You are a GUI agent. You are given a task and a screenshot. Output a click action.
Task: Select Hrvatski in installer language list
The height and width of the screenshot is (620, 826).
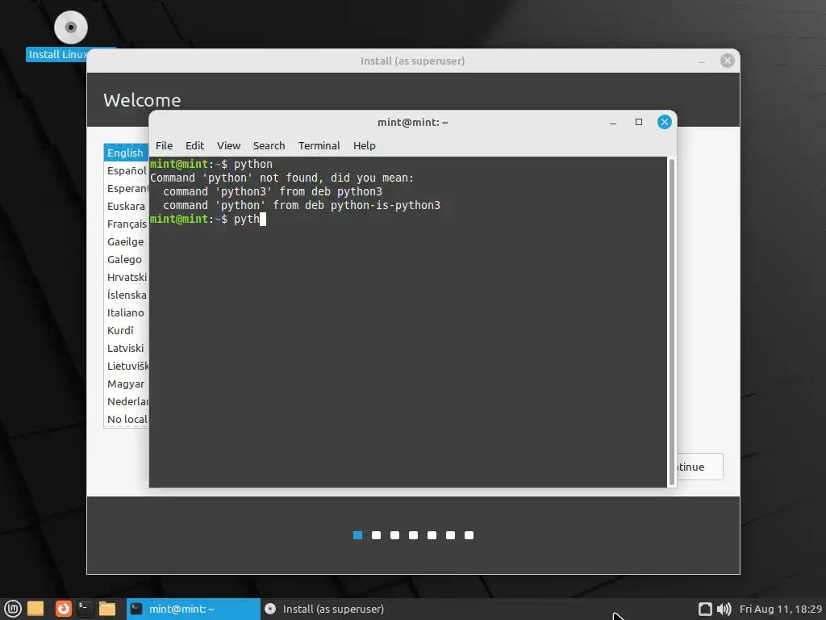pyautogui.click(x=126, y=278)
